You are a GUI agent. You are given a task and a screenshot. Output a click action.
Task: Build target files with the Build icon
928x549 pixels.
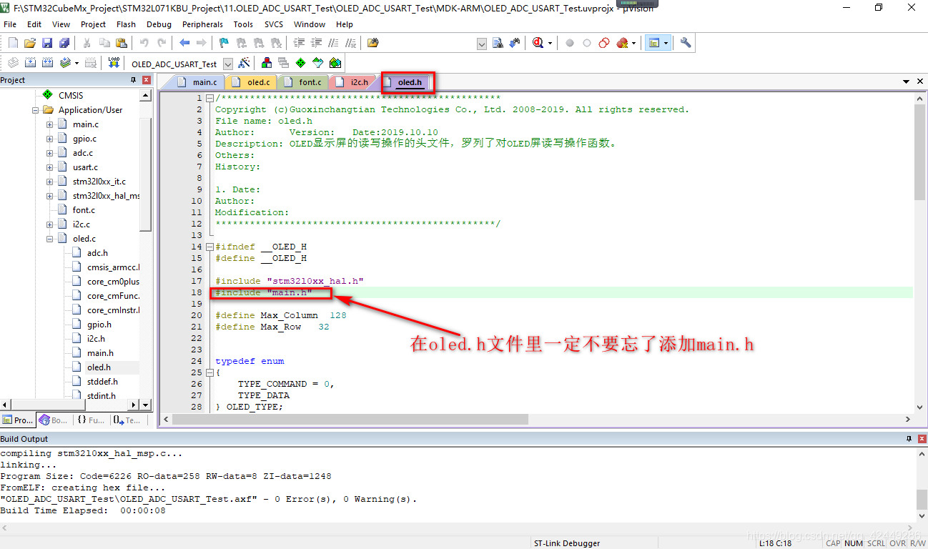pos(30,63)
